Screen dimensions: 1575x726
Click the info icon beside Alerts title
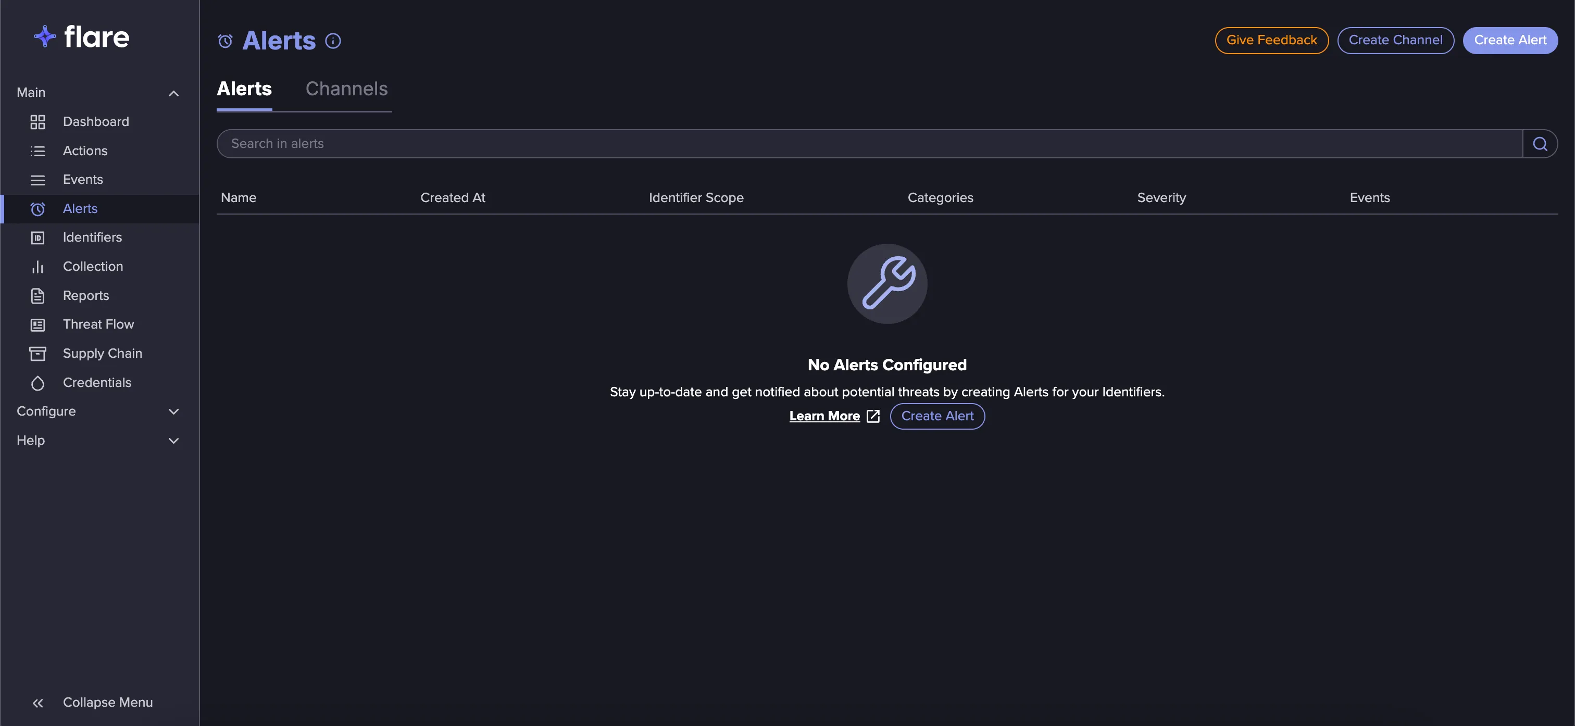(333, 41)
